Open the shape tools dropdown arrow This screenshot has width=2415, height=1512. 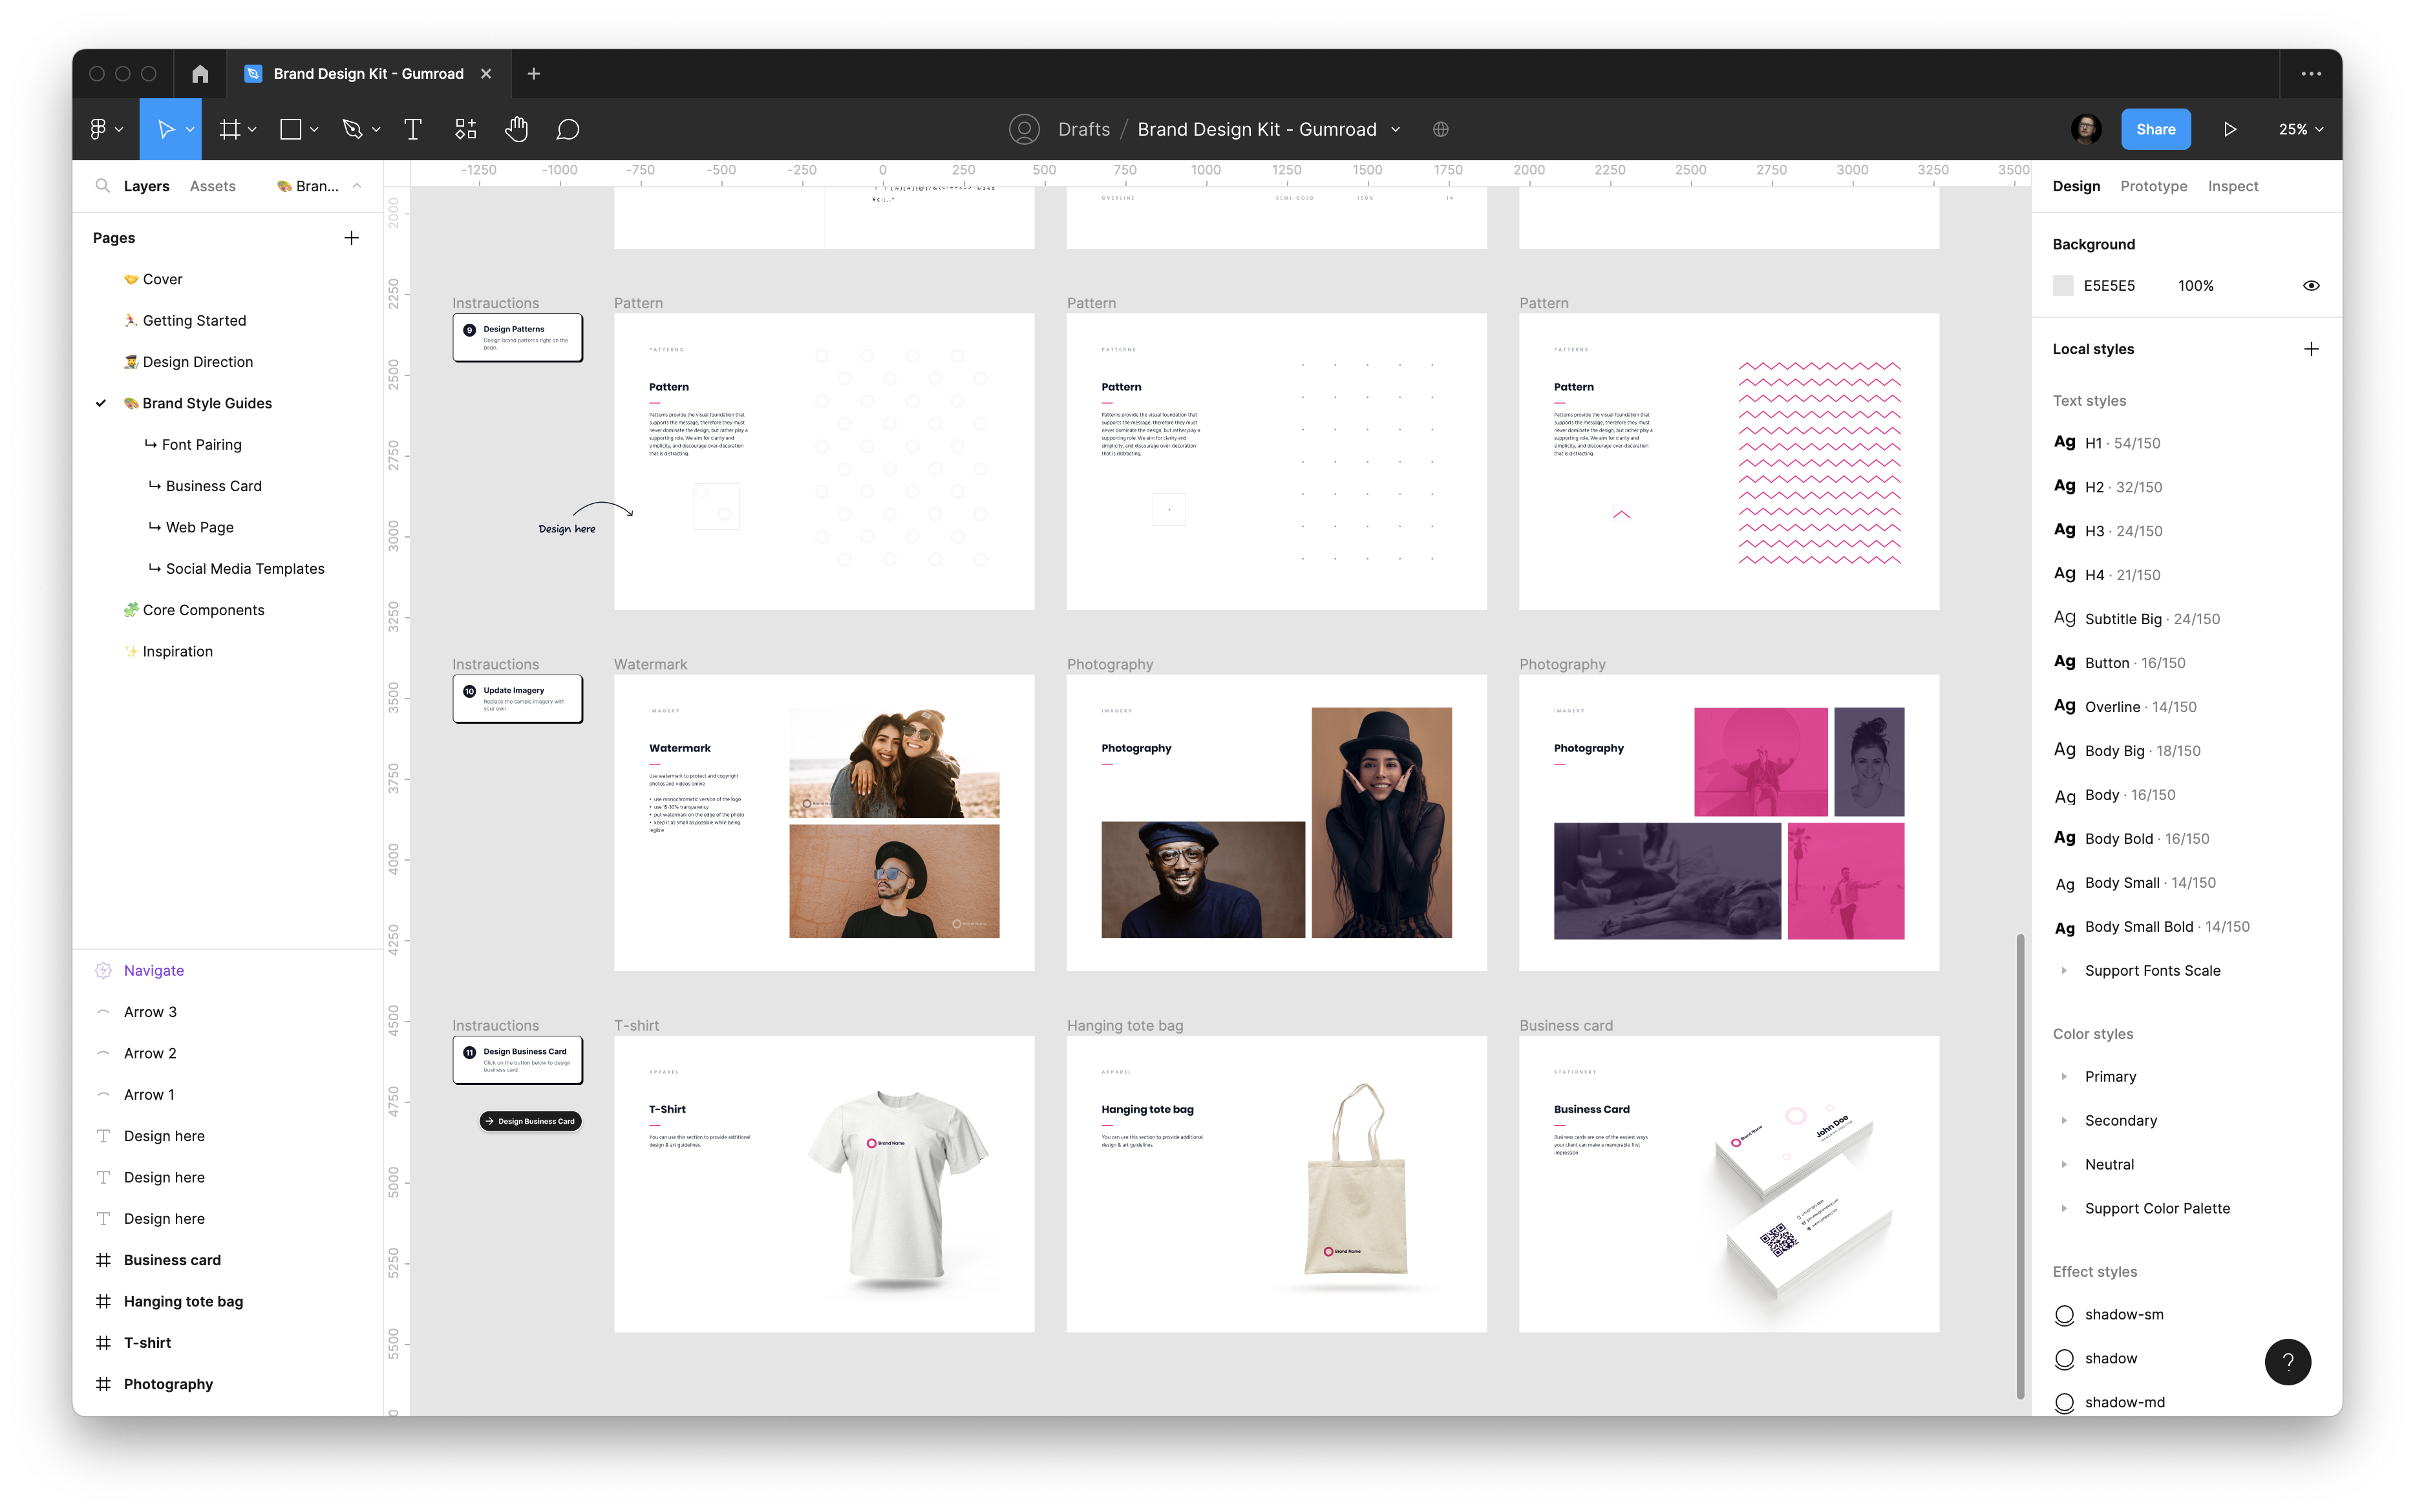click(x=314, y=129)
